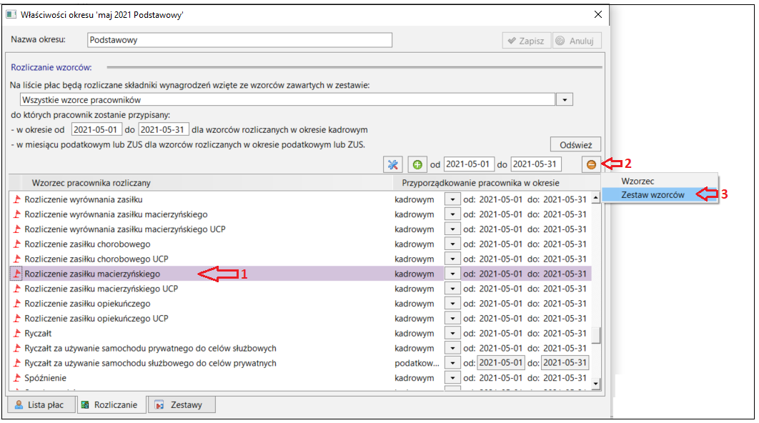Screen dimensions: 759x423
Task: Click the 'do' date field before minus button
Action: 536,164
